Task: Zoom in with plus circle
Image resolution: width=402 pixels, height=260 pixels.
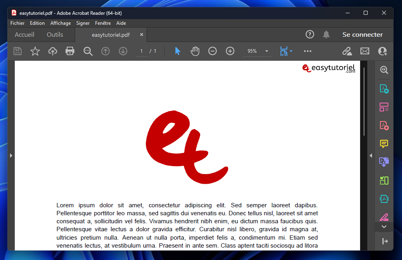Action: pyautogui.click(x=230, y=51)
